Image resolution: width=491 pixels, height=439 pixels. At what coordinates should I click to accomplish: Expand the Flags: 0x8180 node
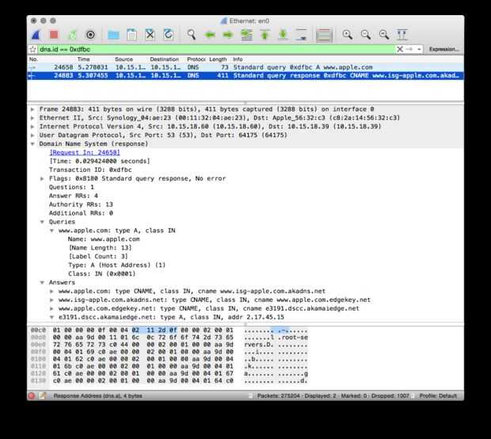pos(42,178)
